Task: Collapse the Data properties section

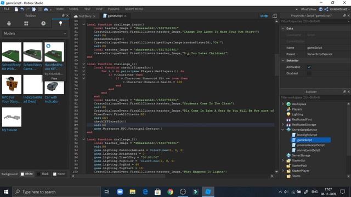Action: click(283, 28)
